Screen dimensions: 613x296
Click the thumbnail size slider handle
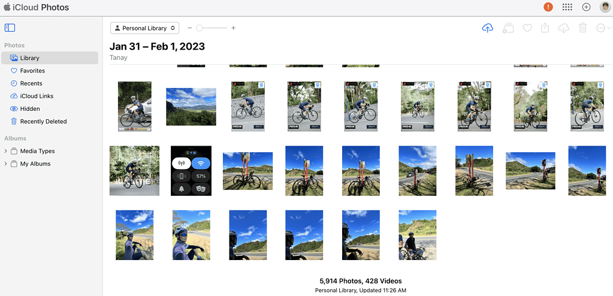coord(200,28)
